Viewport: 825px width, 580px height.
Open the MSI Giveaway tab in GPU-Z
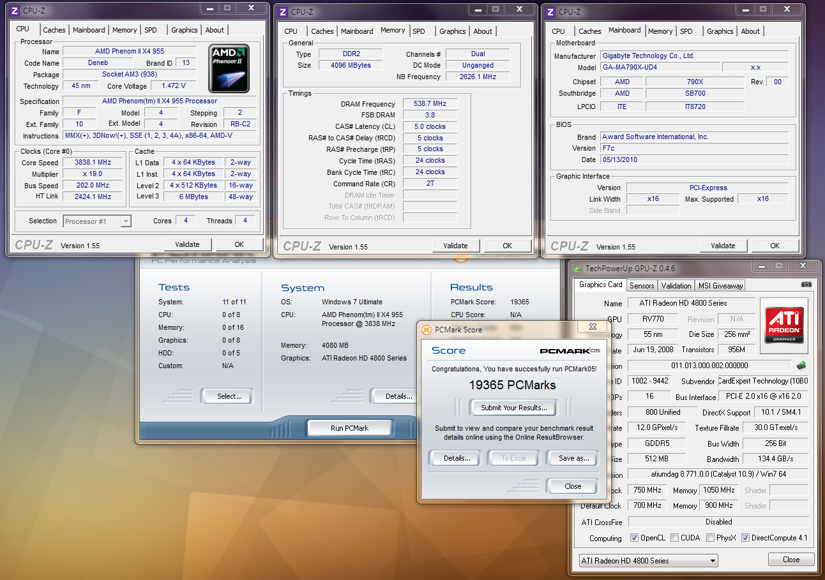tap(720, 286)
